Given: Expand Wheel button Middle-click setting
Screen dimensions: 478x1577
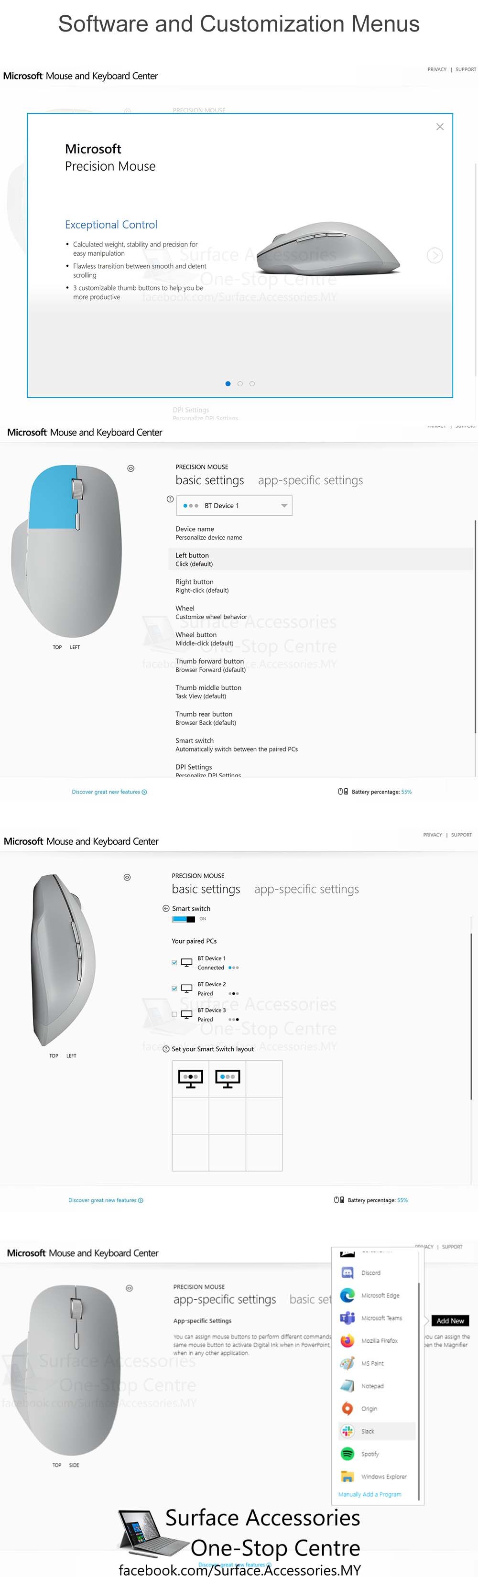Looking at the screenshot, I should [204, 639].
